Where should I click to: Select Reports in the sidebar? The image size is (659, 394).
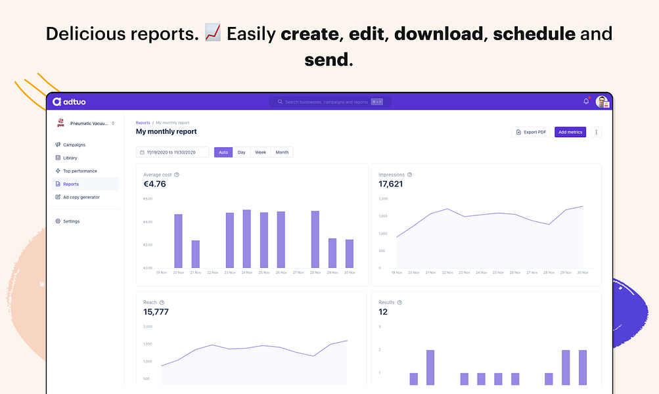click(85, 184)
